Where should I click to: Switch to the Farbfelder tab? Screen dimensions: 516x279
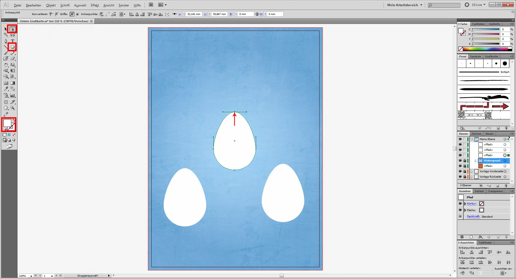pos(478,24)
